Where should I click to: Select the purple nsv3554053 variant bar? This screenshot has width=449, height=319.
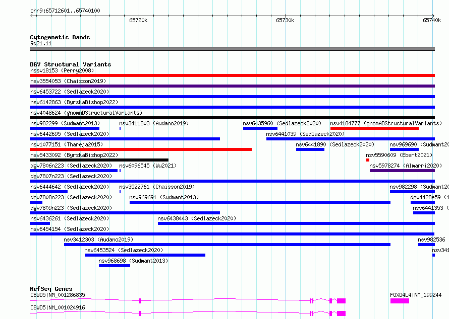[232, 86]
